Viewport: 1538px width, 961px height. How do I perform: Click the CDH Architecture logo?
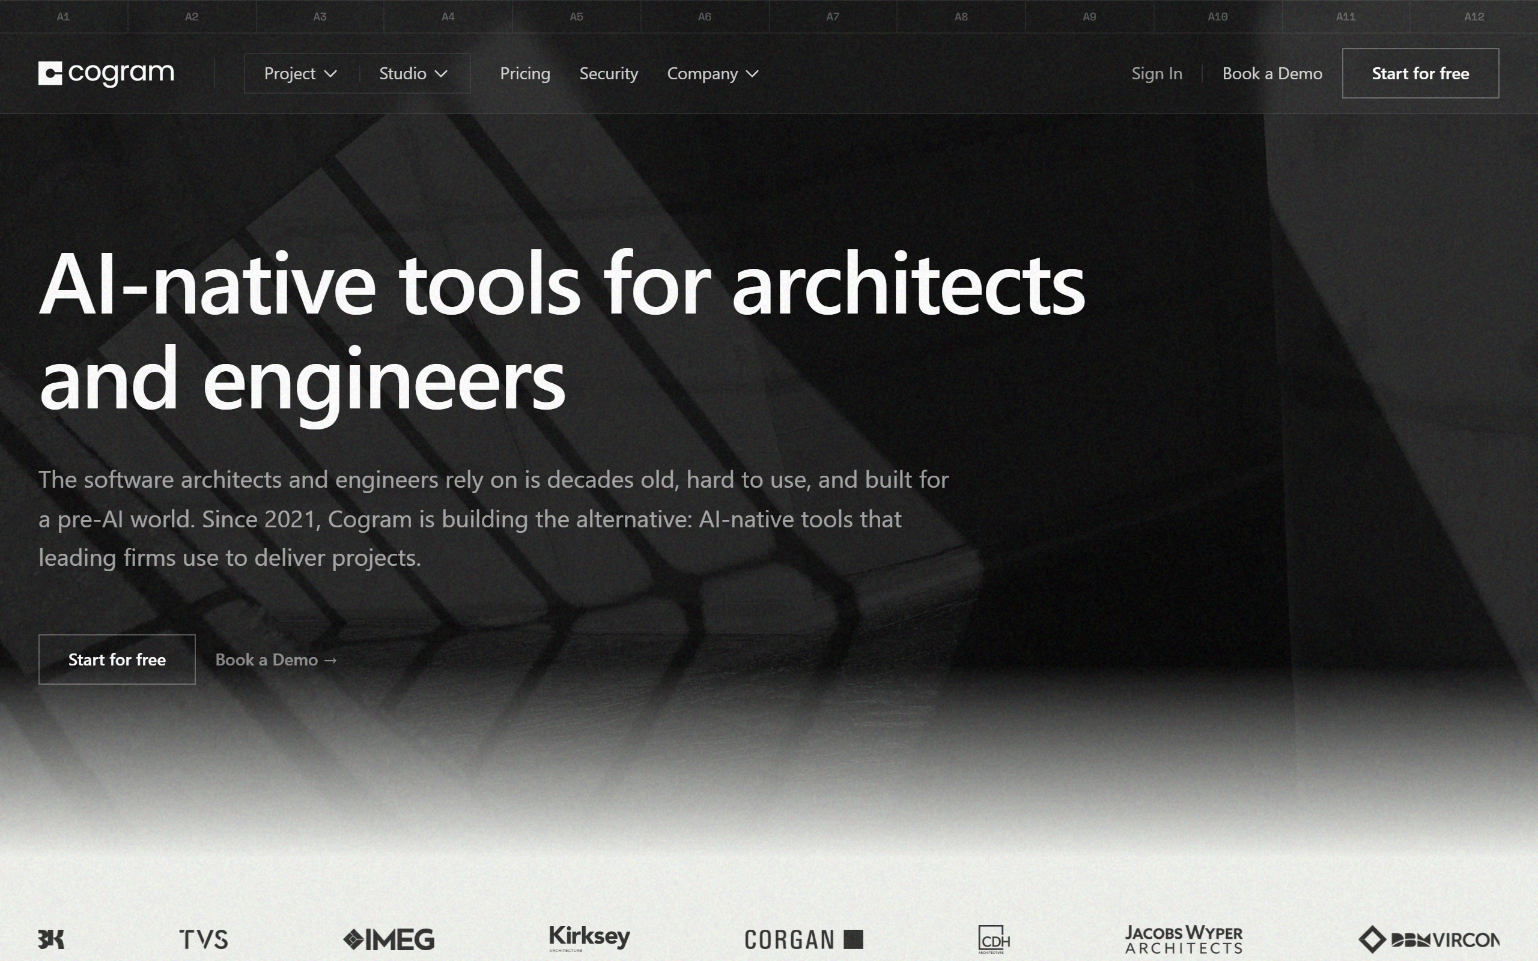click(994, 939)
